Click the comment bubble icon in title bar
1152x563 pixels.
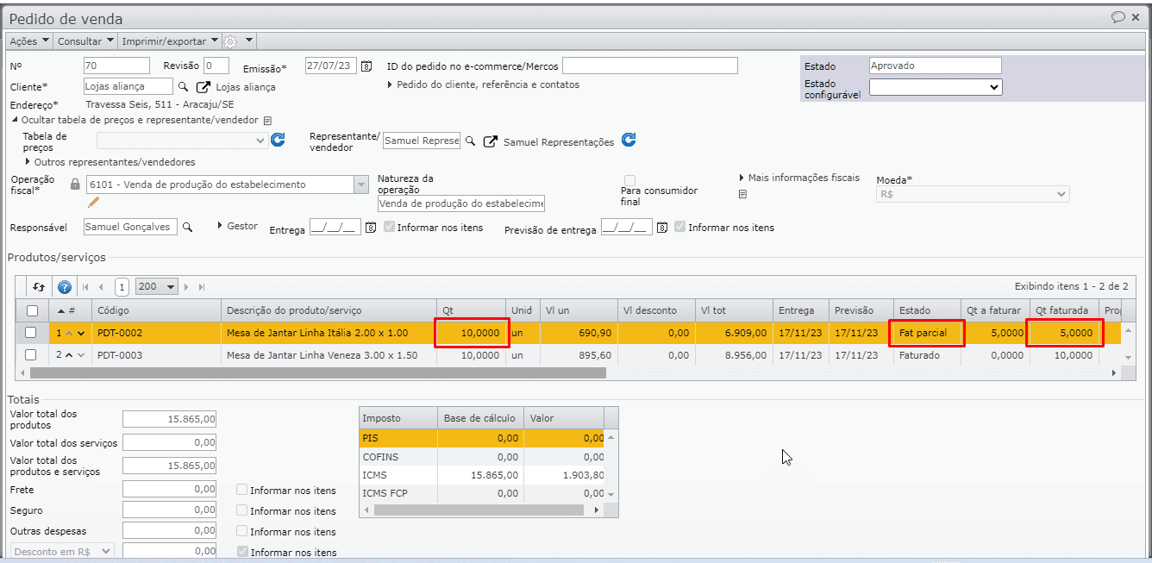click(1118, 17)
